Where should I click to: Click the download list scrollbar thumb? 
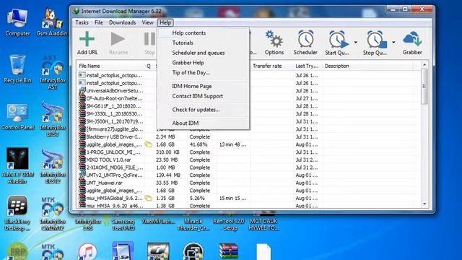[x=424, y=87]
